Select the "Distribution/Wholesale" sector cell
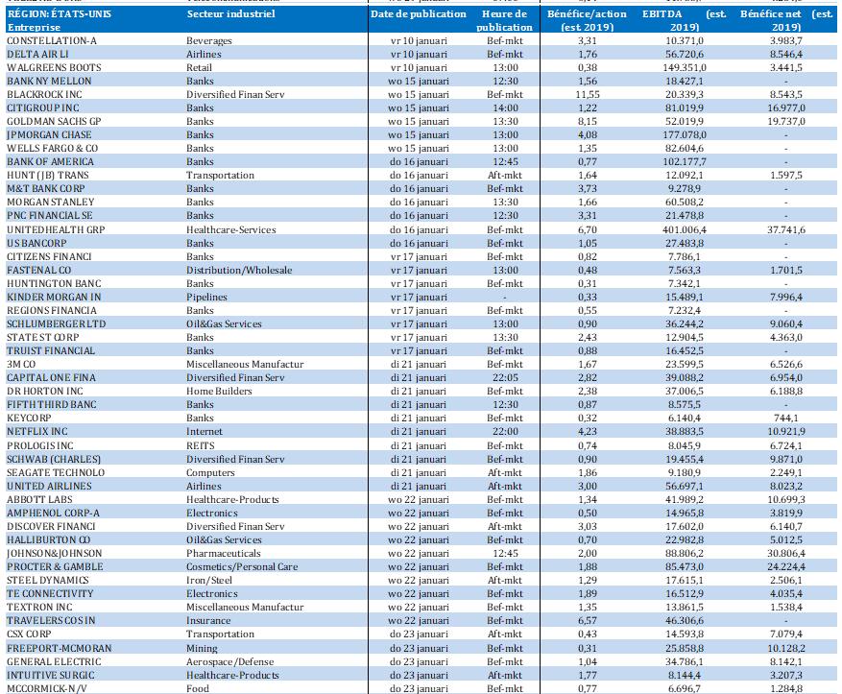This screenshot has height=694, width=842. (x=239, y=270)
